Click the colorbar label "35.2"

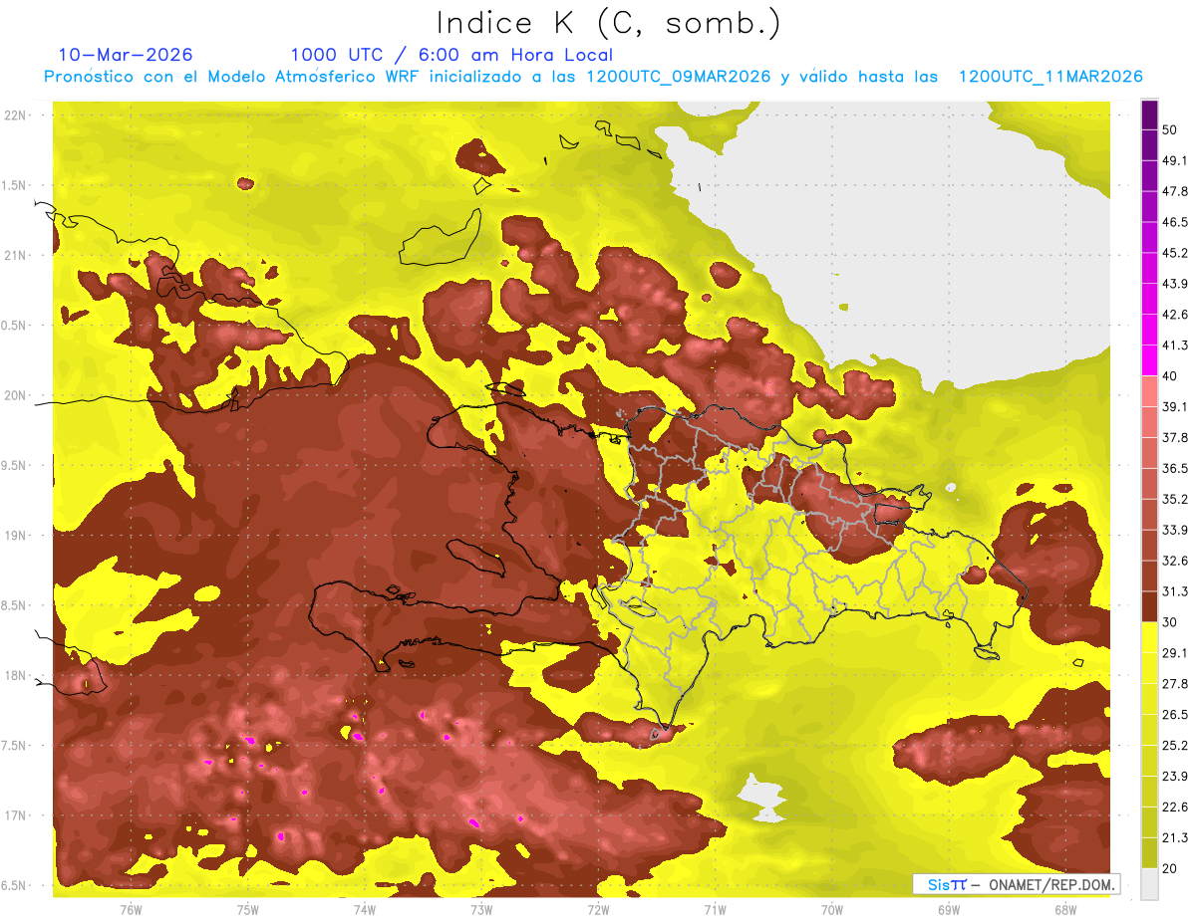coord(1176,499)
